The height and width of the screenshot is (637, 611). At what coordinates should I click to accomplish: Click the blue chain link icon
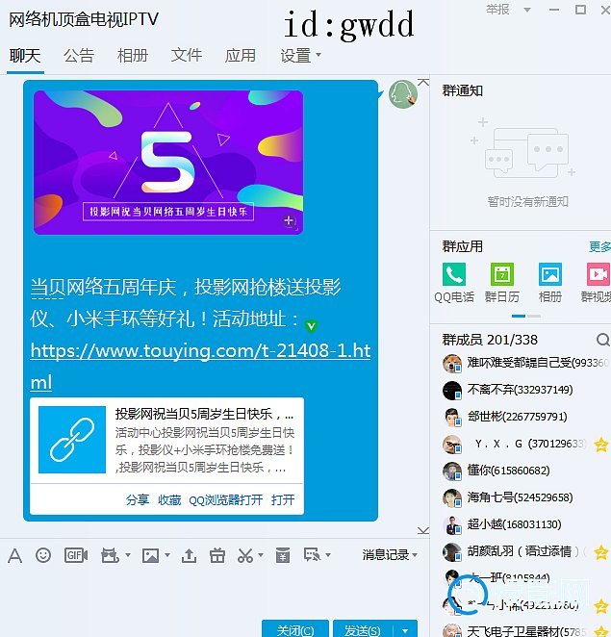coord(72,440)
